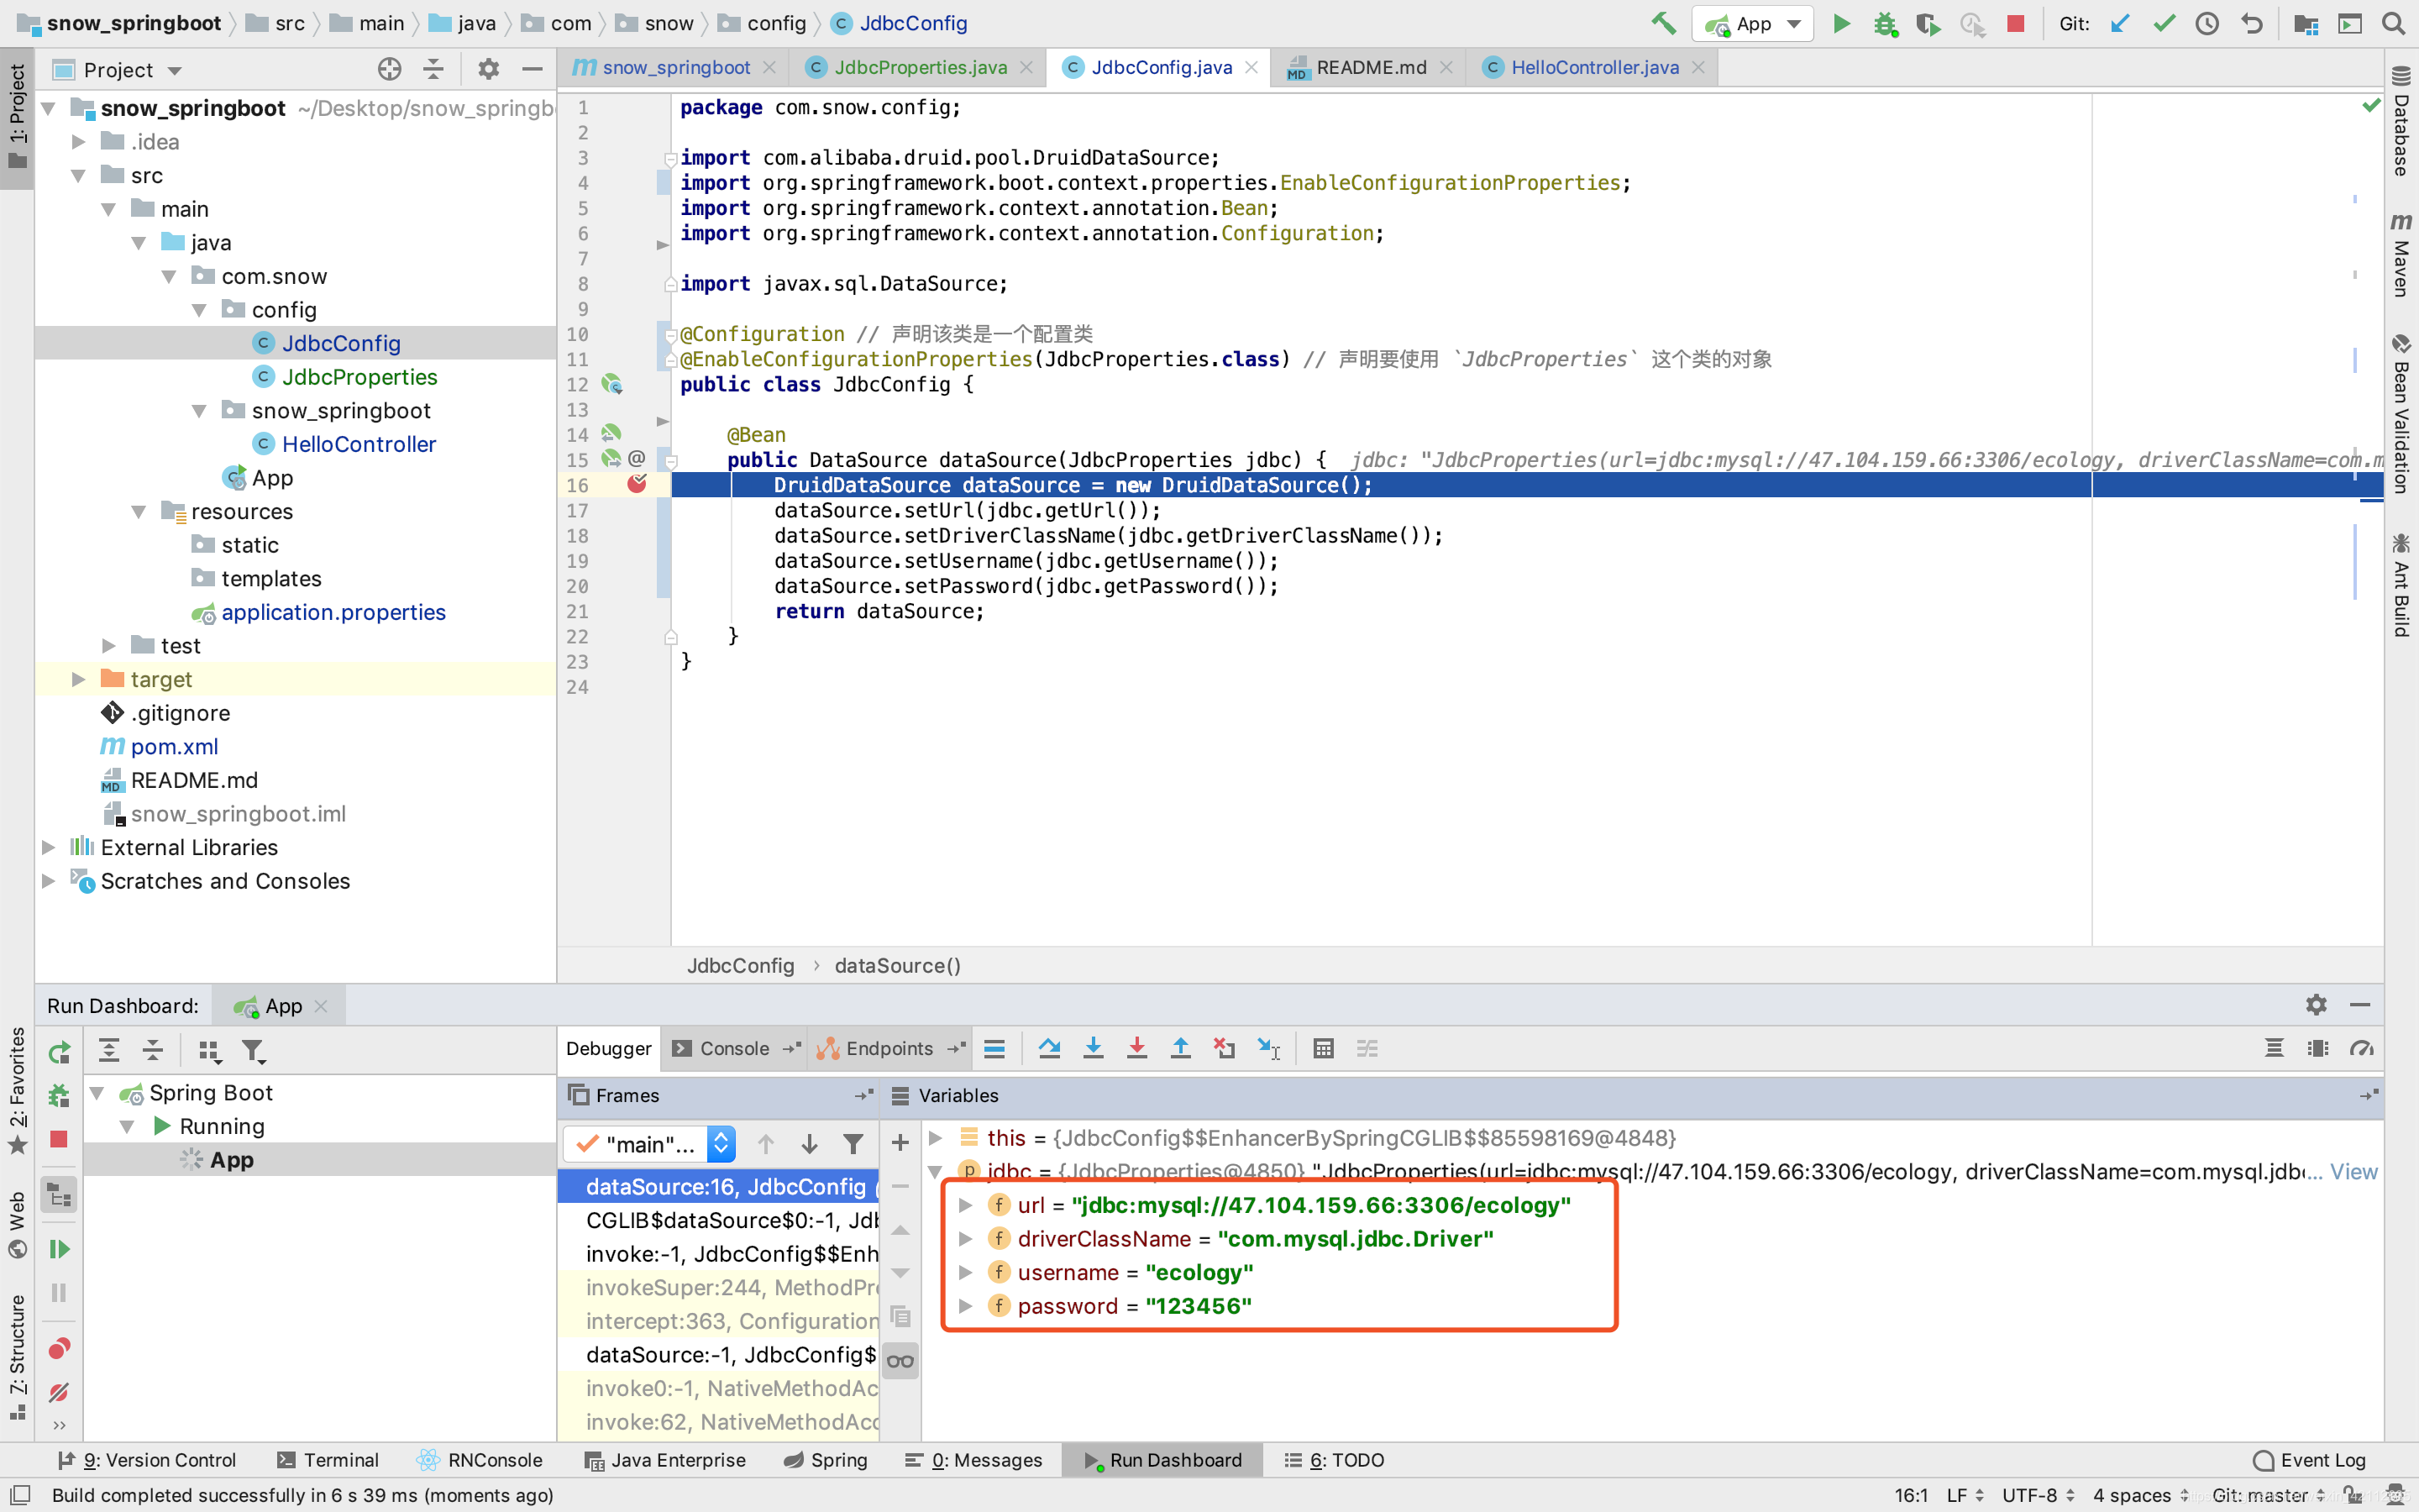
Task: Open Run Dashboard settings gear
Action: click(2316, 1004)
